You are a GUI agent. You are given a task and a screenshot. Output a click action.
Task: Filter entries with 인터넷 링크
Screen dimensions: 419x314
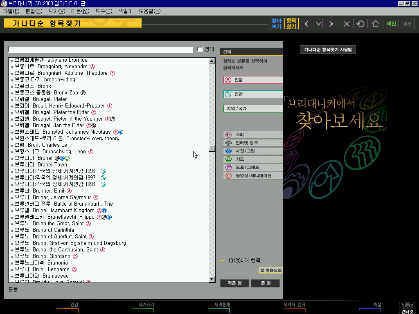coord(253,143)
